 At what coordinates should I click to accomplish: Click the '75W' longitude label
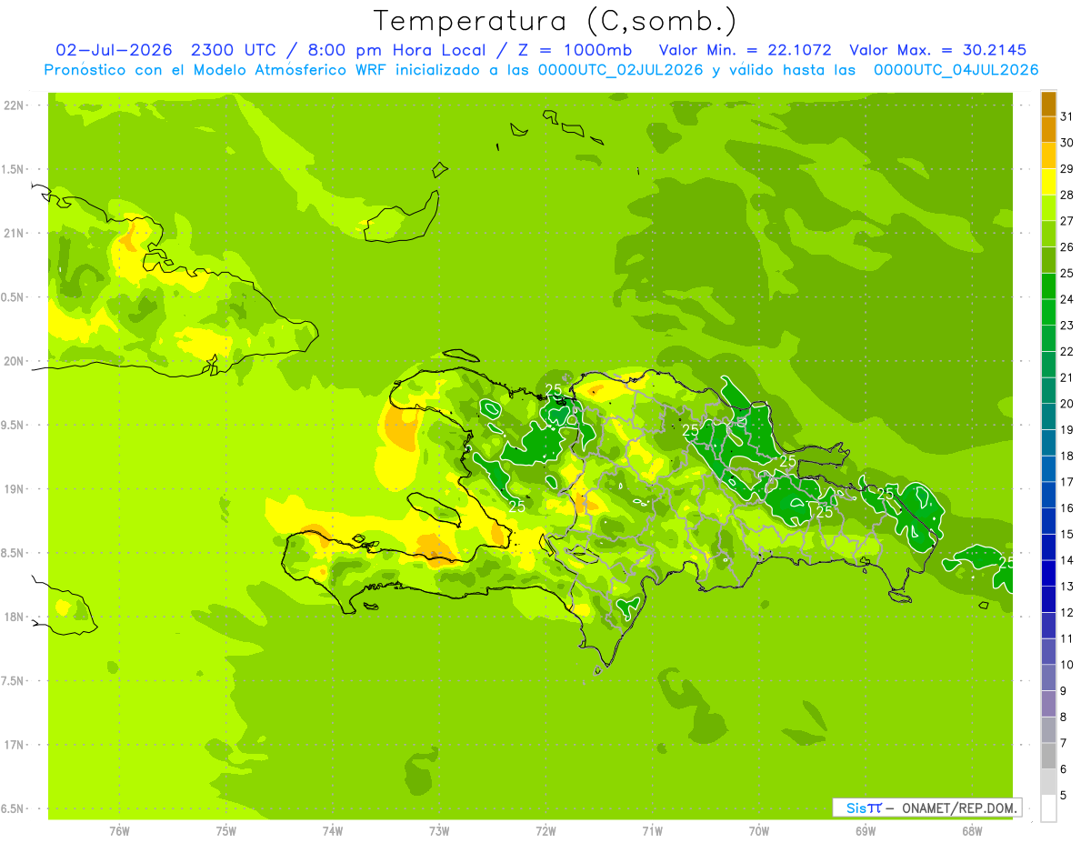[226, 831]
